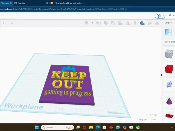
Task: Open Copilot from the taskbar
Action: click(124, 127)
